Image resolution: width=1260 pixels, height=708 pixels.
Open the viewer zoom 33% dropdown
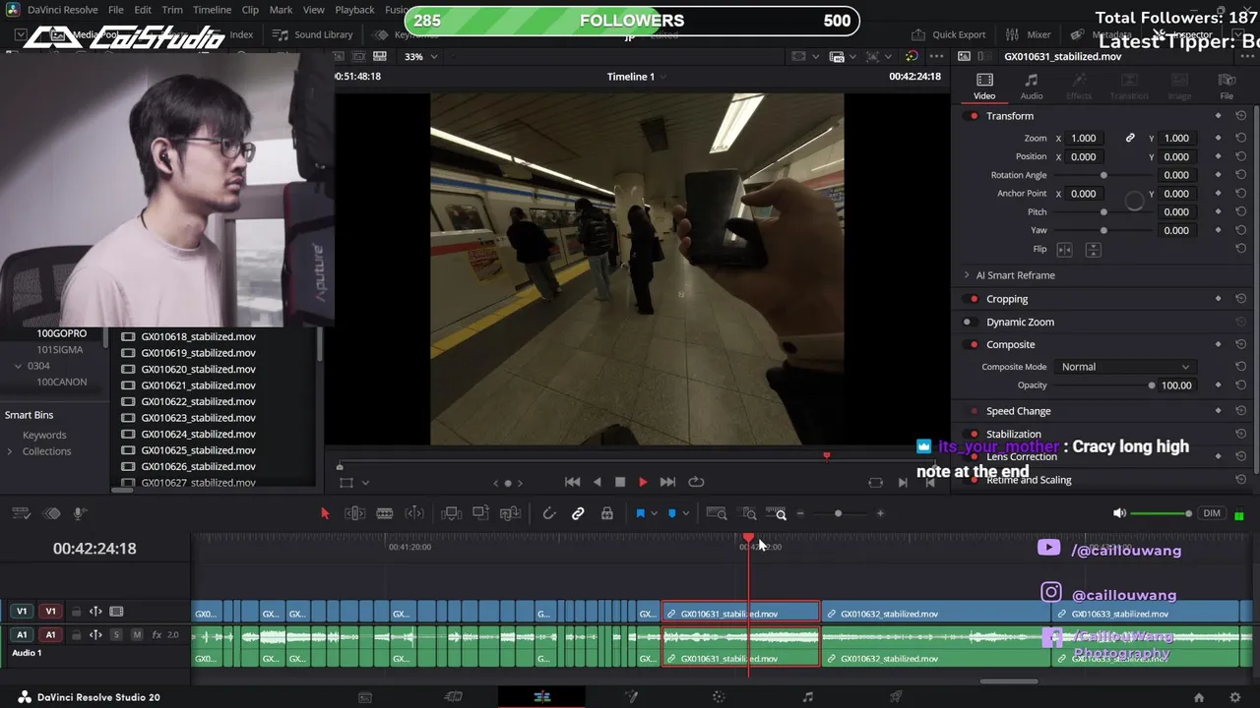click(x=421, y=56)
